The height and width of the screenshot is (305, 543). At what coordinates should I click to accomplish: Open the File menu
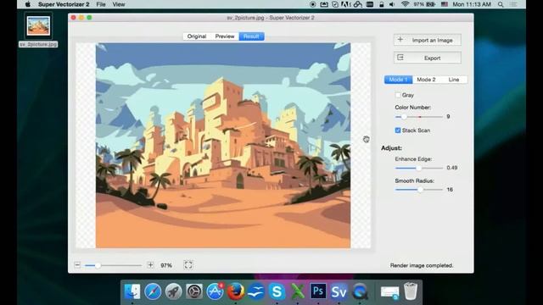101,4
